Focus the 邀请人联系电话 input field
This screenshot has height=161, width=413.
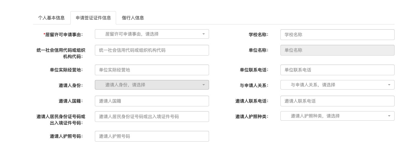click(337, 101)
